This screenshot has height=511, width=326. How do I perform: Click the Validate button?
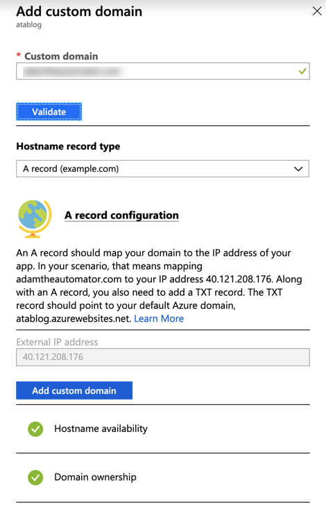pyautogui.click(x=49, y=111)
